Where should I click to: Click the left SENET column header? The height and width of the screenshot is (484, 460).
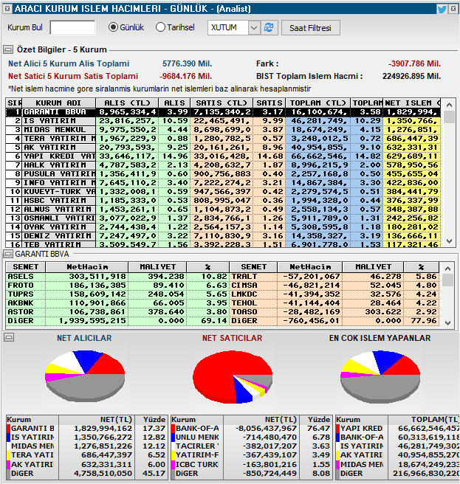(x=26, y=267)
